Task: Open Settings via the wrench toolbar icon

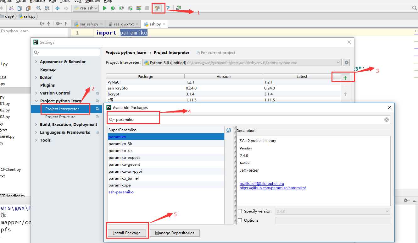Action: 158,8
